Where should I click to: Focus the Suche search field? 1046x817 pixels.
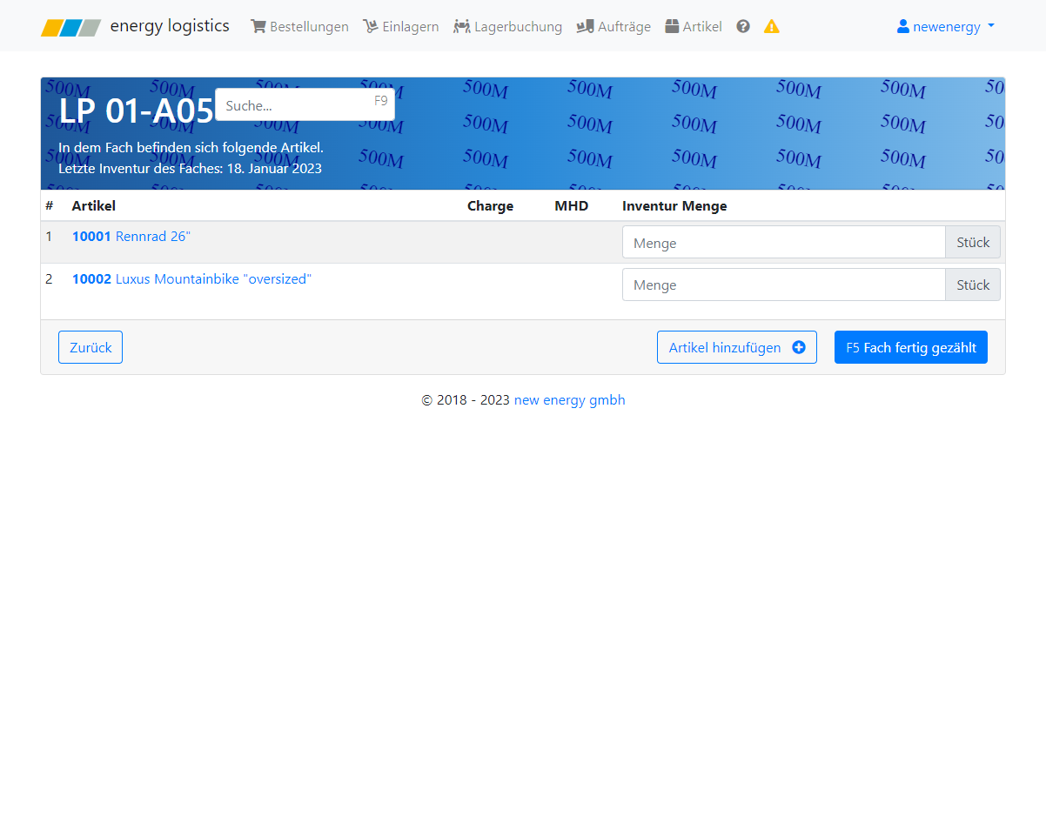305,104
